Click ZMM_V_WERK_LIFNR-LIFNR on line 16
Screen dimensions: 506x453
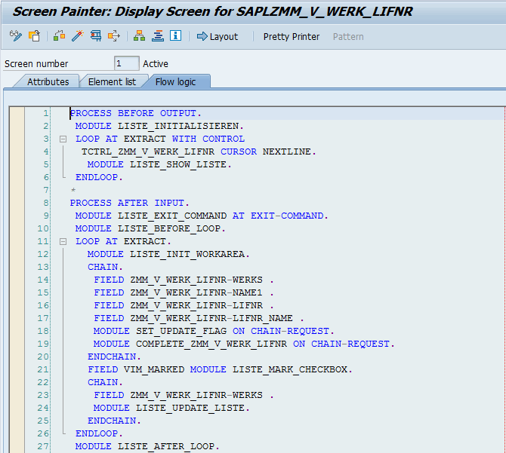(x=196, y=305)
